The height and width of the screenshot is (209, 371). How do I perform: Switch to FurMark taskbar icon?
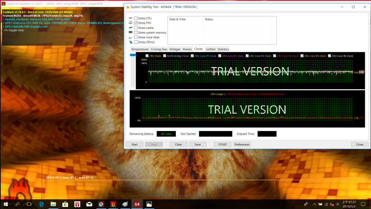(113, 204)
